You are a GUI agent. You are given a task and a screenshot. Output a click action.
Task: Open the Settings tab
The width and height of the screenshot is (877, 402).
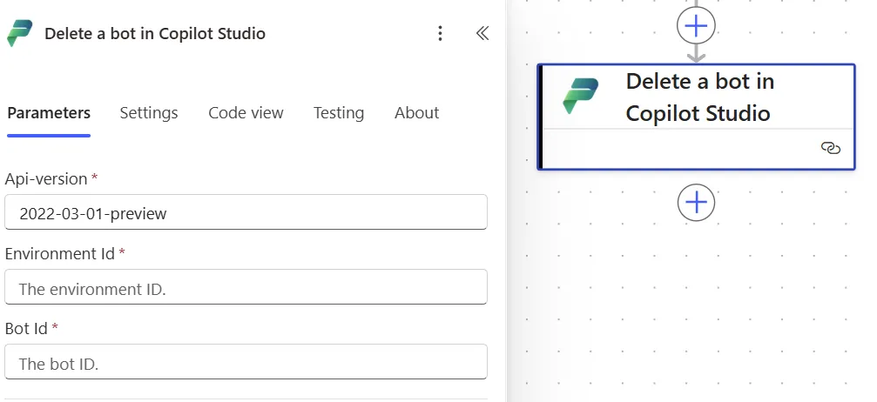tap(149, 113)
